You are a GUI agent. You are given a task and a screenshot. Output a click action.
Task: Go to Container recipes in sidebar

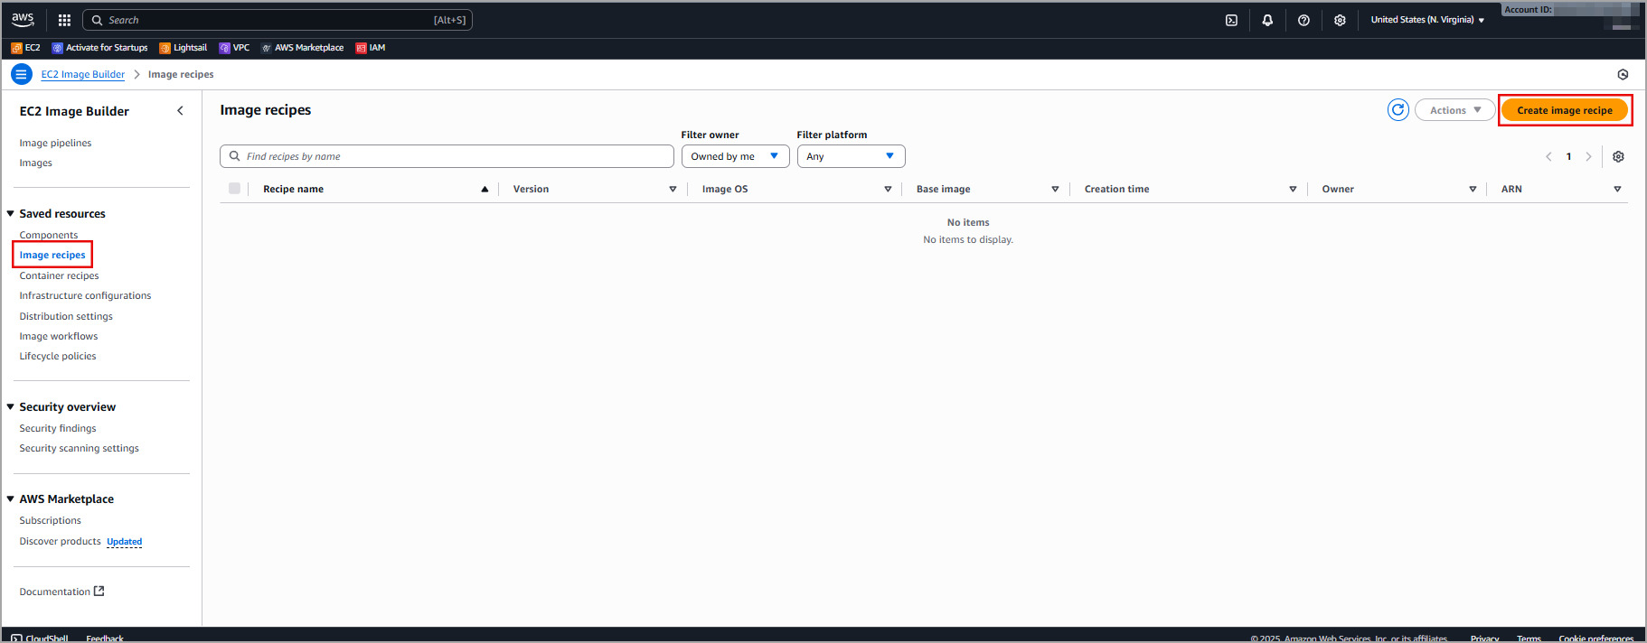pos(60,275)
